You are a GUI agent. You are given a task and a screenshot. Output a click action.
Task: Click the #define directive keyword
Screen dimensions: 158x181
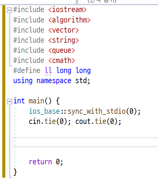point(27,70)
